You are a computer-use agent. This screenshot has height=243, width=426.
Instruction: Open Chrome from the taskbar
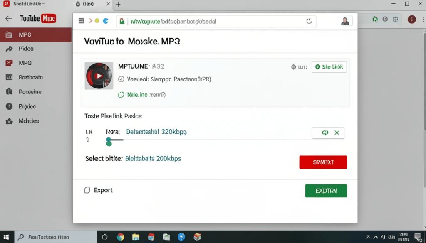(120, 237)
